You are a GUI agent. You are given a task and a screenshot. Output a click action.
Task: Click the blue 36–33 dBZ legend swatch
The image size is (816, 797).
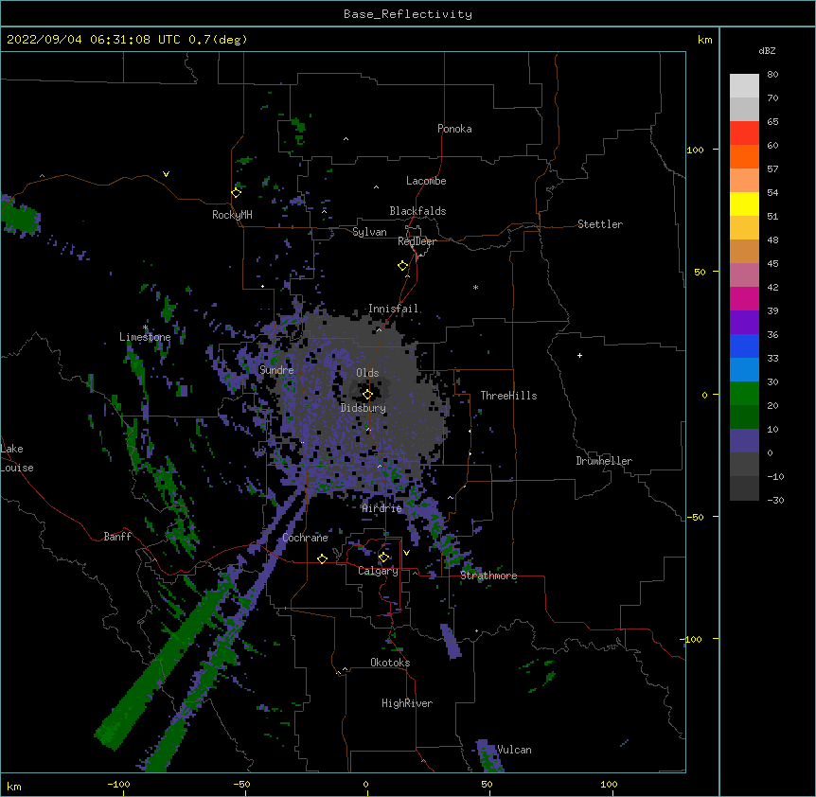(744, 345)
